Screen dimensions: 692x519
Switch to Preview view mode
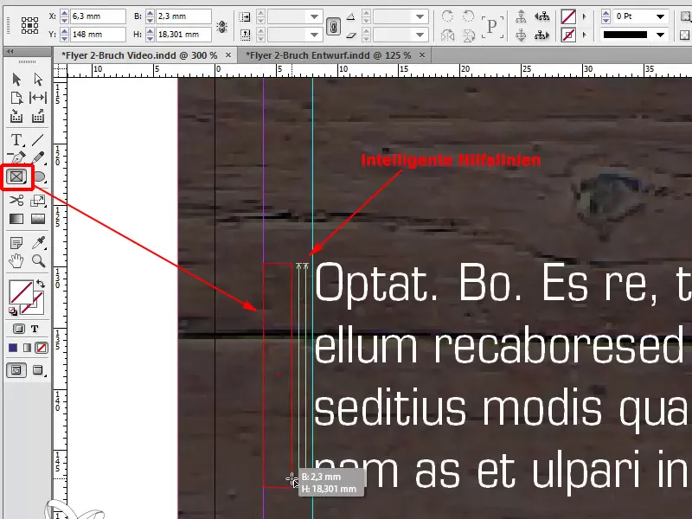(x=38, y=370)
